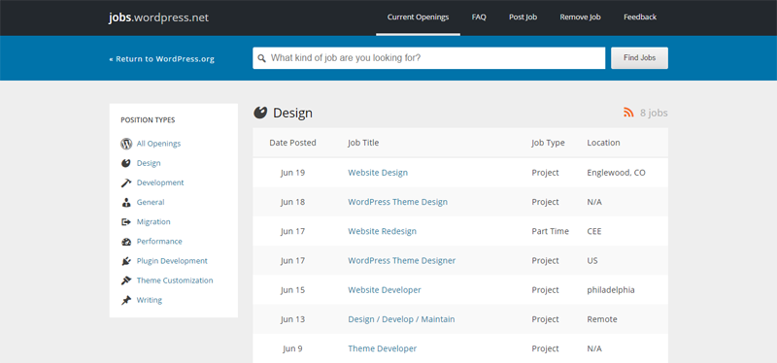Click the job search input field
This screenshot has height=363, width=777.
[428, 58]
